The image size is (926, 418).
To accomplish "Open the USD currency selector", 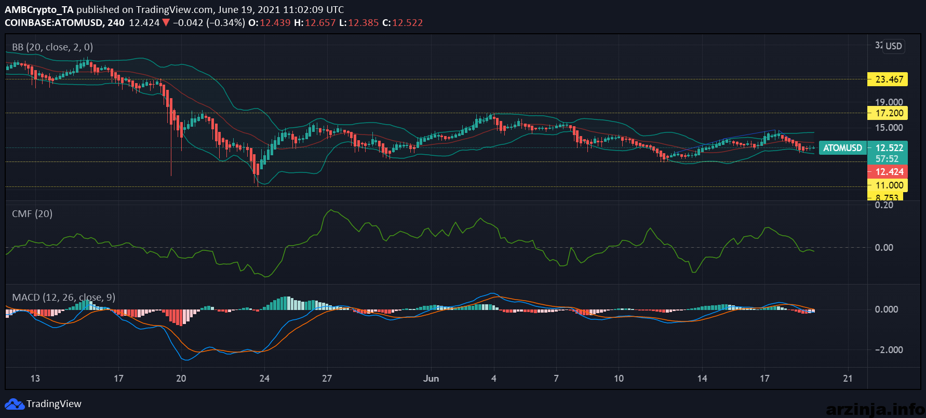I will [x=894, y=46].
